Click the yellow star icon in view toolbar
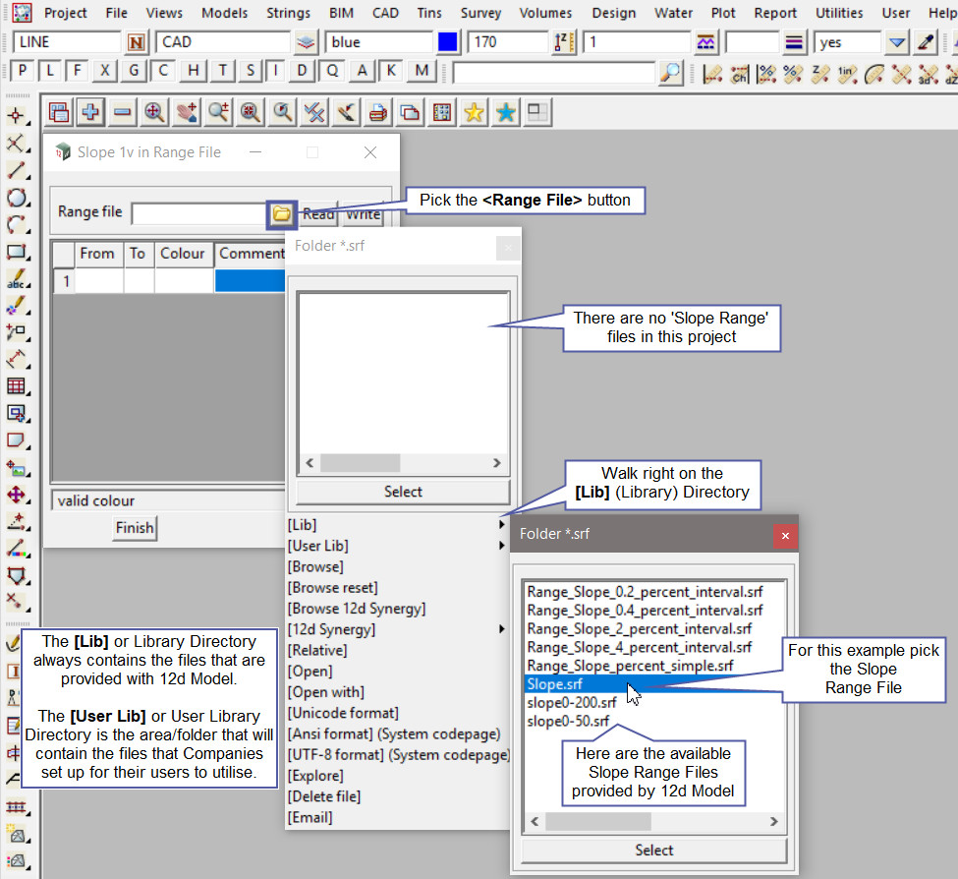The width and height of the screenshot is (958, 879). click(x=474, y=113)
